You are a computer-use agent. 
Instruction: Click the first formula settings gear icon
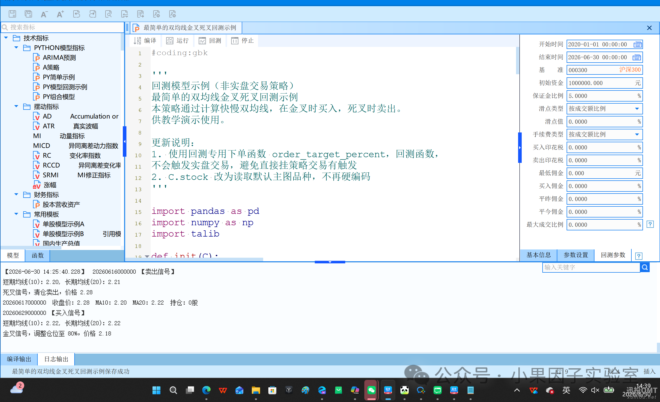pyautogui.click(x=156, y=14)
